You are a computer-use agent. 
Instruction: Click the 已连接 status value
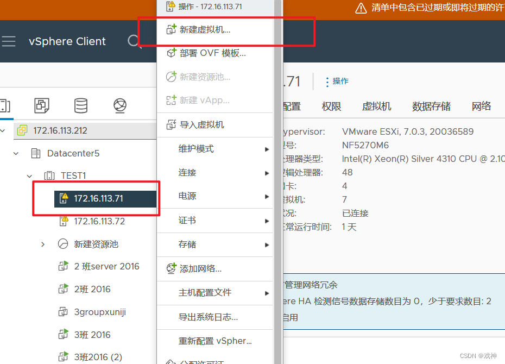pos(355,214)
